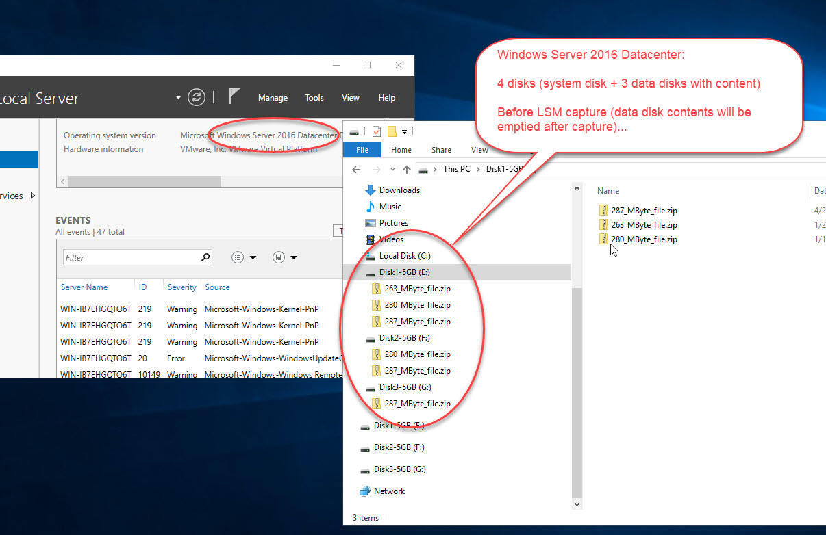826x535 pixels.
Task: Open the events list options dropdown
Action: pos(244,258)
